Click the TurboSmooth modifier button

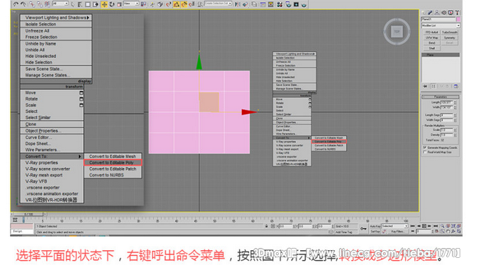coord(449,32)
